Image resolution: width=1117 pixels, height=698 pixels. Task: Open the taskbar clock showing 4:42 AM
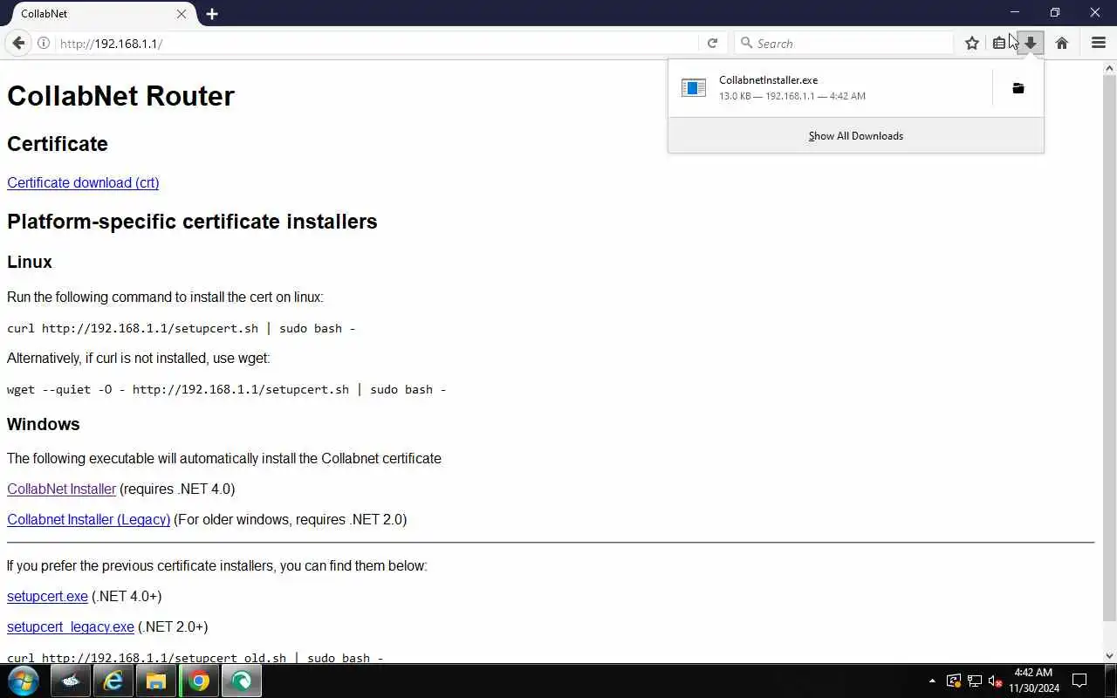tap(1034, 681)
